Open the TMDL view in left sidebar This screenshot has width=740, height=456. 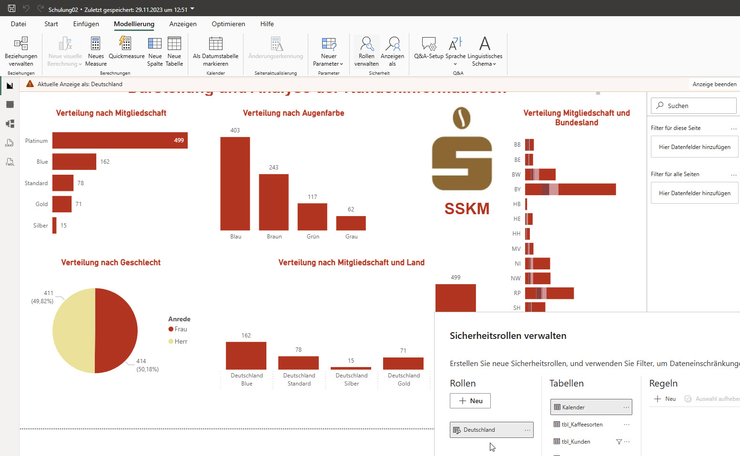coord(10,162)
